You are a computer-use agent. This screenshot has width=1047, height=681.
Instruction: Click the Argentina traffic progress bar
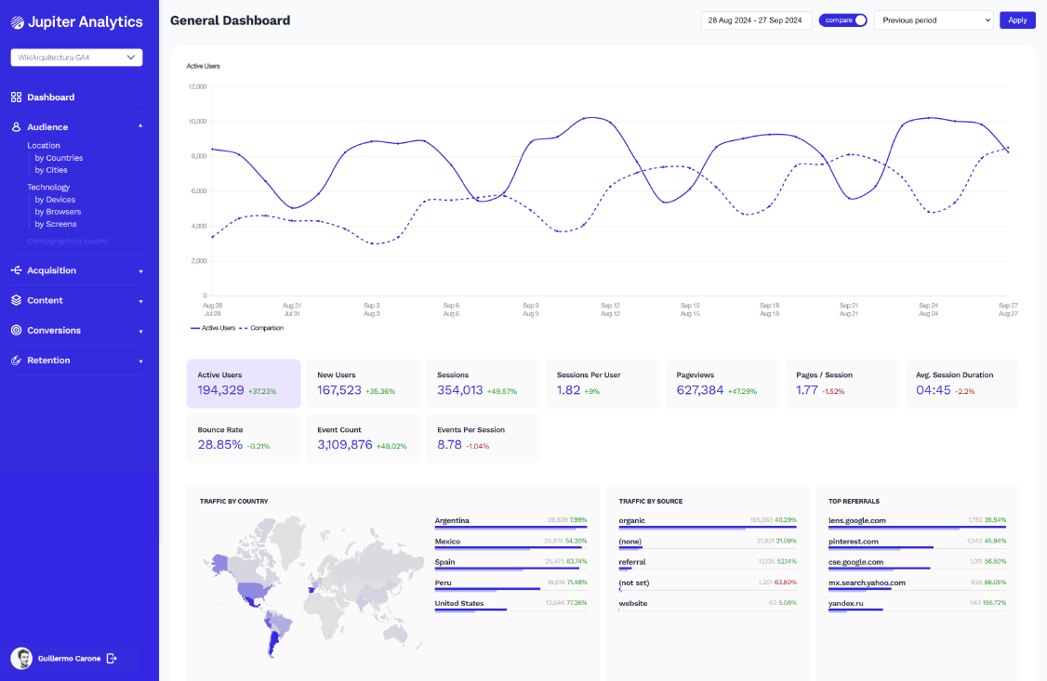pyautogui.click(x=510, y=528)
